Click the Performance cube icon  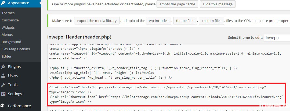tap(3, 106)
